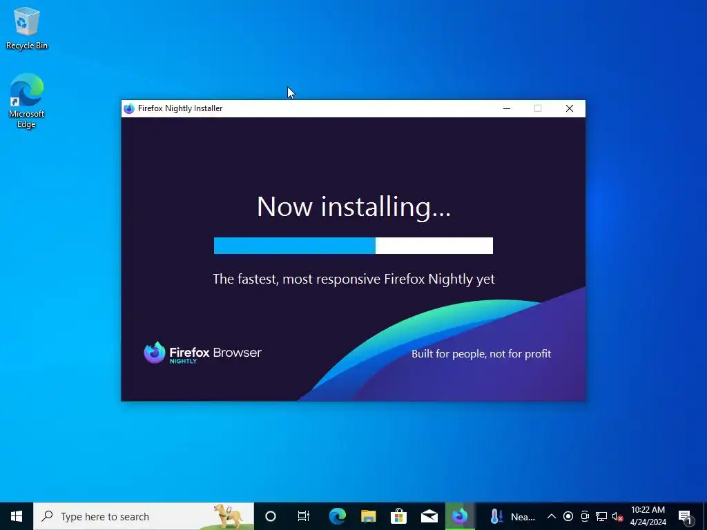Viewport: 707px width, 530px height.
Task: Click the 'Type here to search' box
Action: point(144,516)
